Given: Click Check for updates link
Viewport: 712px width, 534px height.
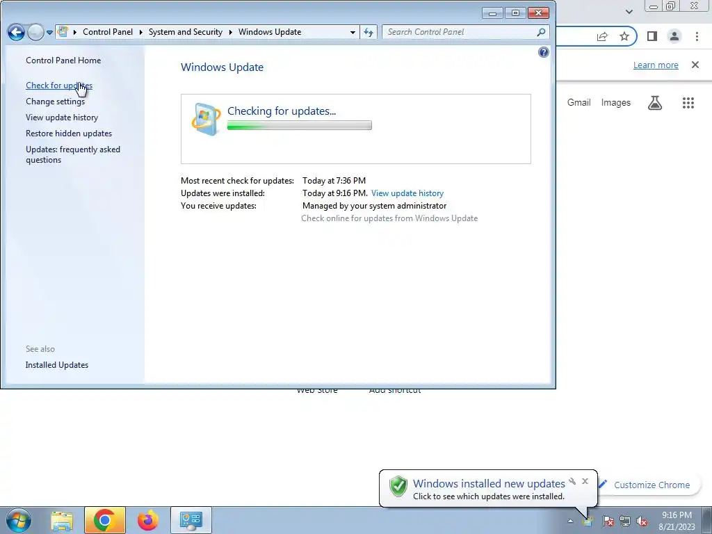Looking at the screenshot, I should [59, 86].
